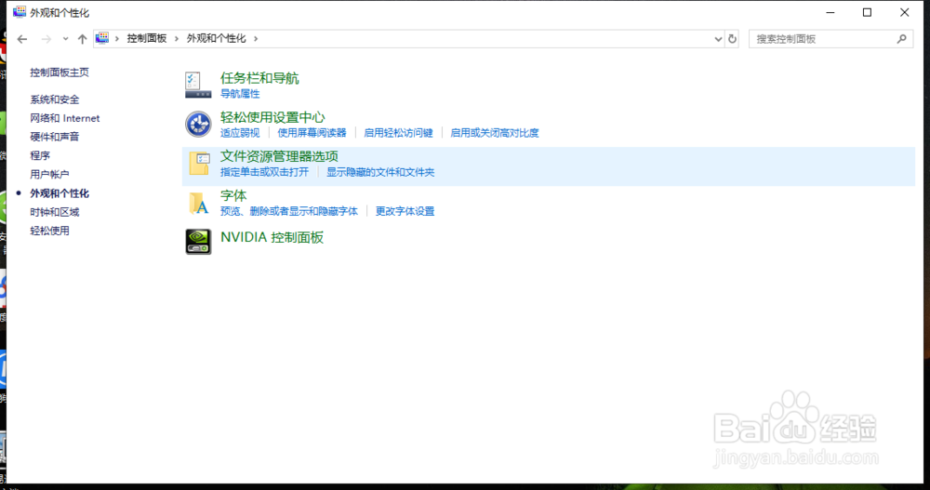Click the 指定单击或双击打开 link
The width and height of the screenshot is (930, 490).
click(264, 172)
